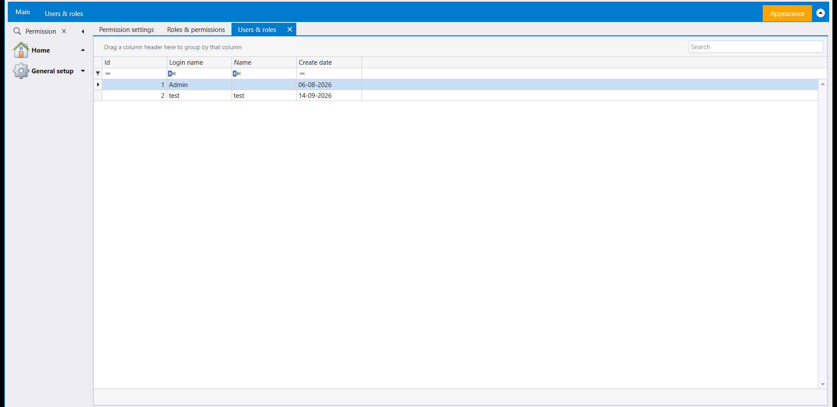Click the Permission search text field

pos(41,31)
